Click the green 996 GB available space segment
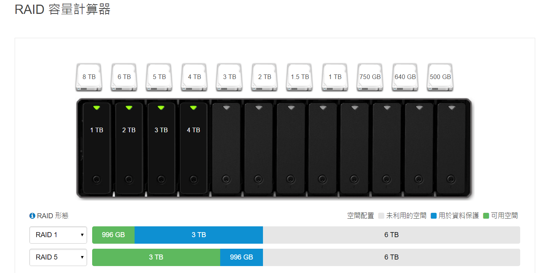 [113, 235]
